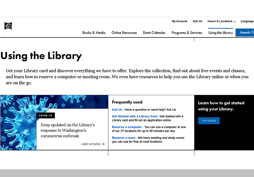Image resolution: width=254 pixels, height=177 pixels.
Task: Go to My Account
Action: point(179,21)
